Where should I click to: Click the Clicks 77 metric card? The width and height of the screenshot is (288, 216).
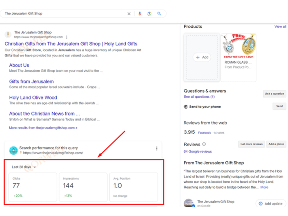pos(33,187)
